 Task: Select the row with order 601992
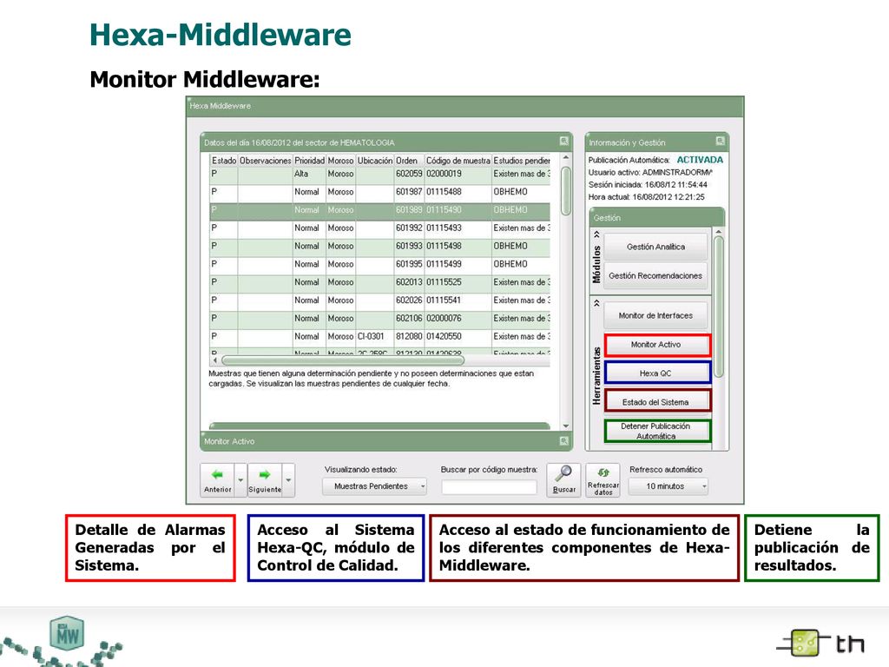[380, 228]
